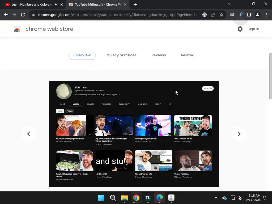Switch to the Reviews tab
Viewport: 272px width, 204px height.
(159, 55)
